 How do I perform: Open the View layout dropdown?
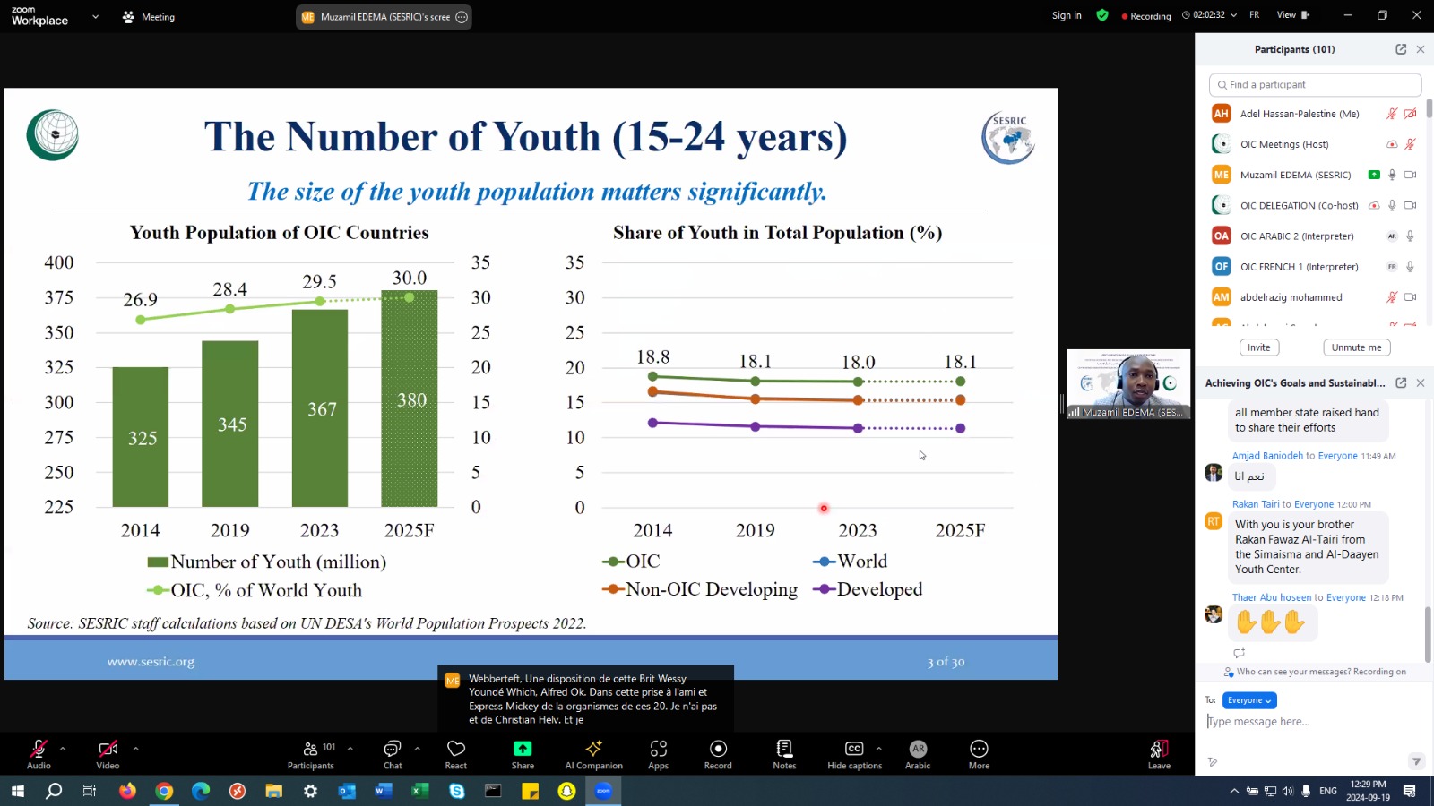tap(1292, 15)
